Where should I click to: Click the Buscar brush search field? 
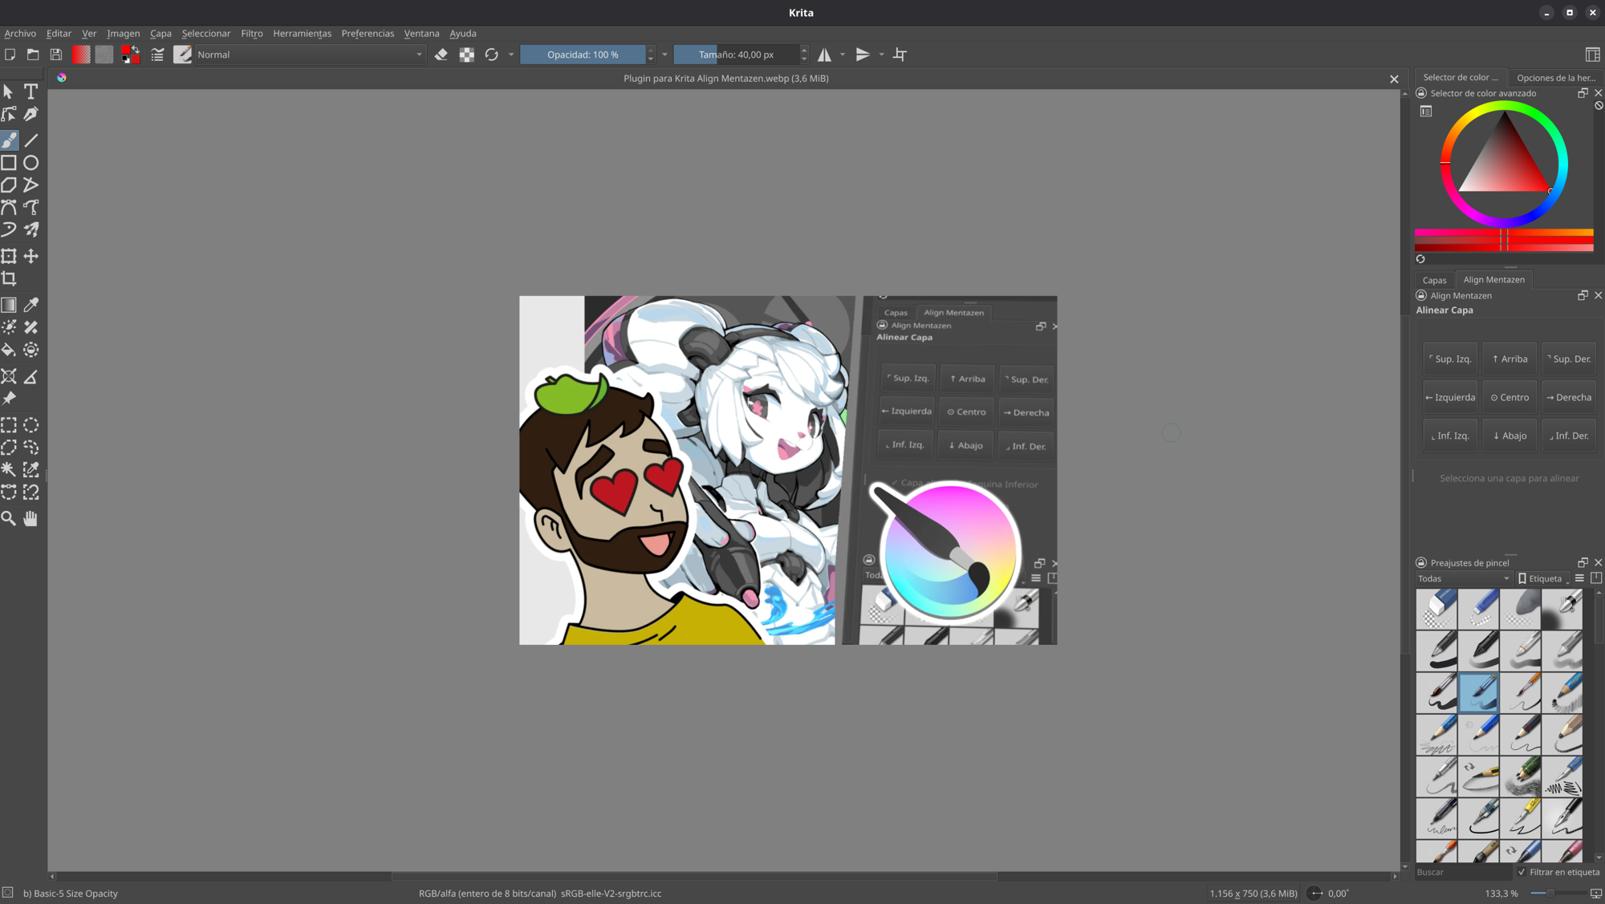pos(1461,872)
